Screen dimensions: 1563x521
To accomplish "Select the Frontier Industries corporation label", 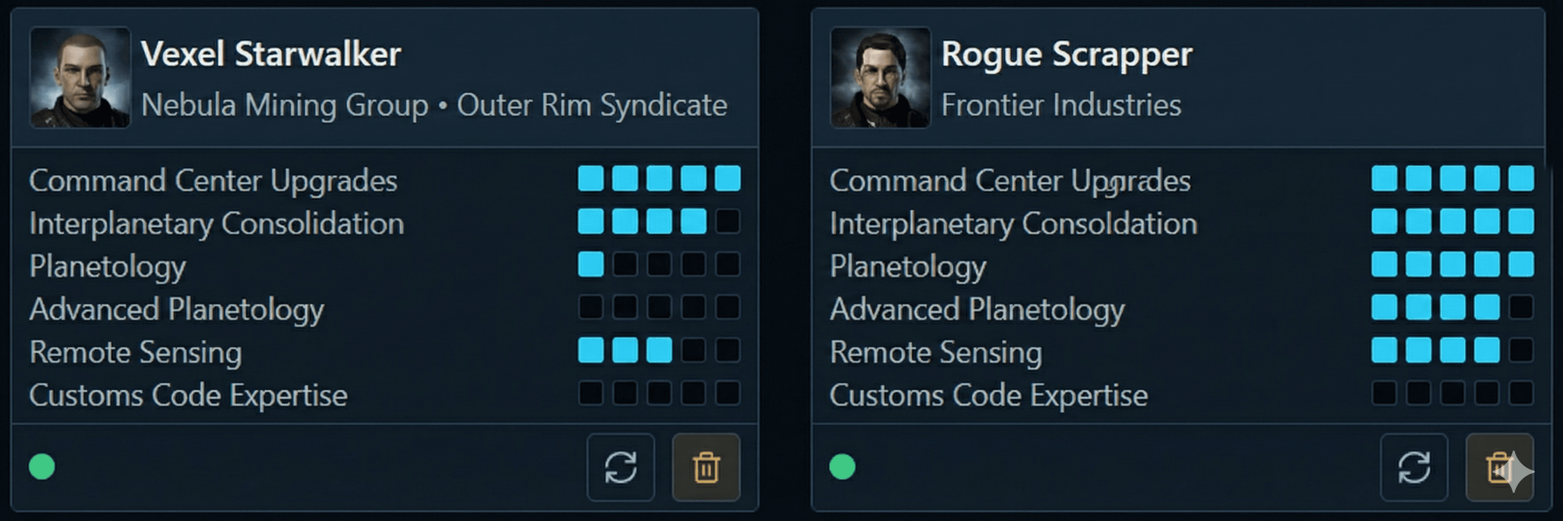I will (x=1060, y=105).
